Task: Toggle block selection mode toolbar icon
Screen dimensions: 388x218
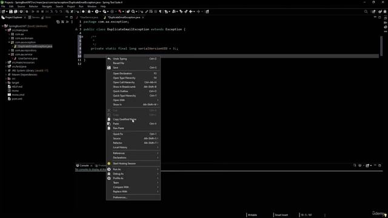Action: (156, 12)
